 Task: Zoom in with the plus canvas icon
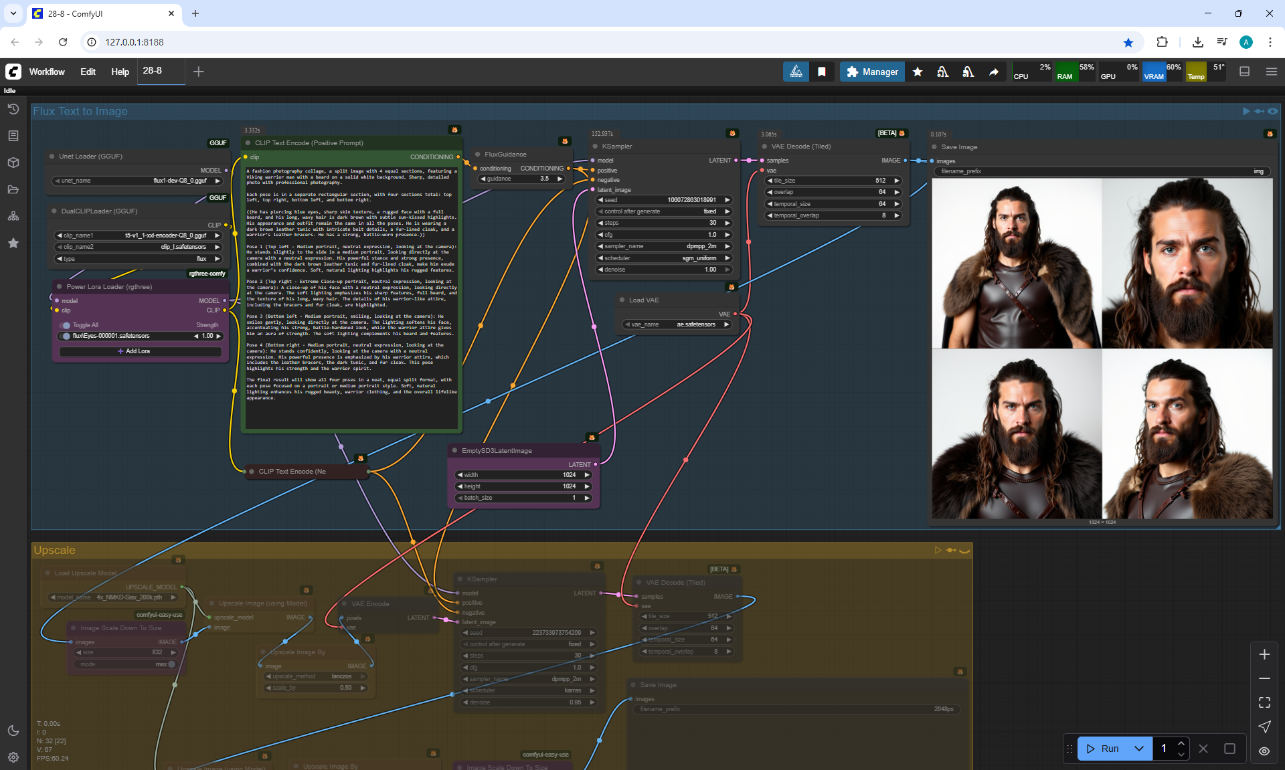click(x=1264, y=654)
